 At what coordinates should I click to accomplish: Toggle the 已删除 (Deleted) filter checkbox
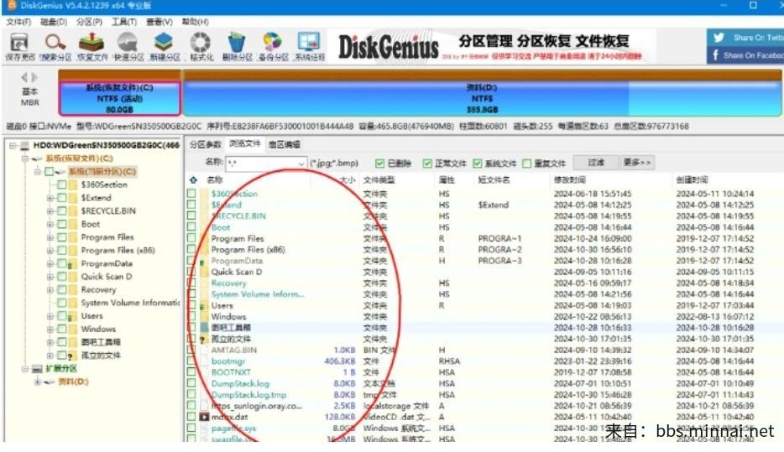tap(380, 164)
